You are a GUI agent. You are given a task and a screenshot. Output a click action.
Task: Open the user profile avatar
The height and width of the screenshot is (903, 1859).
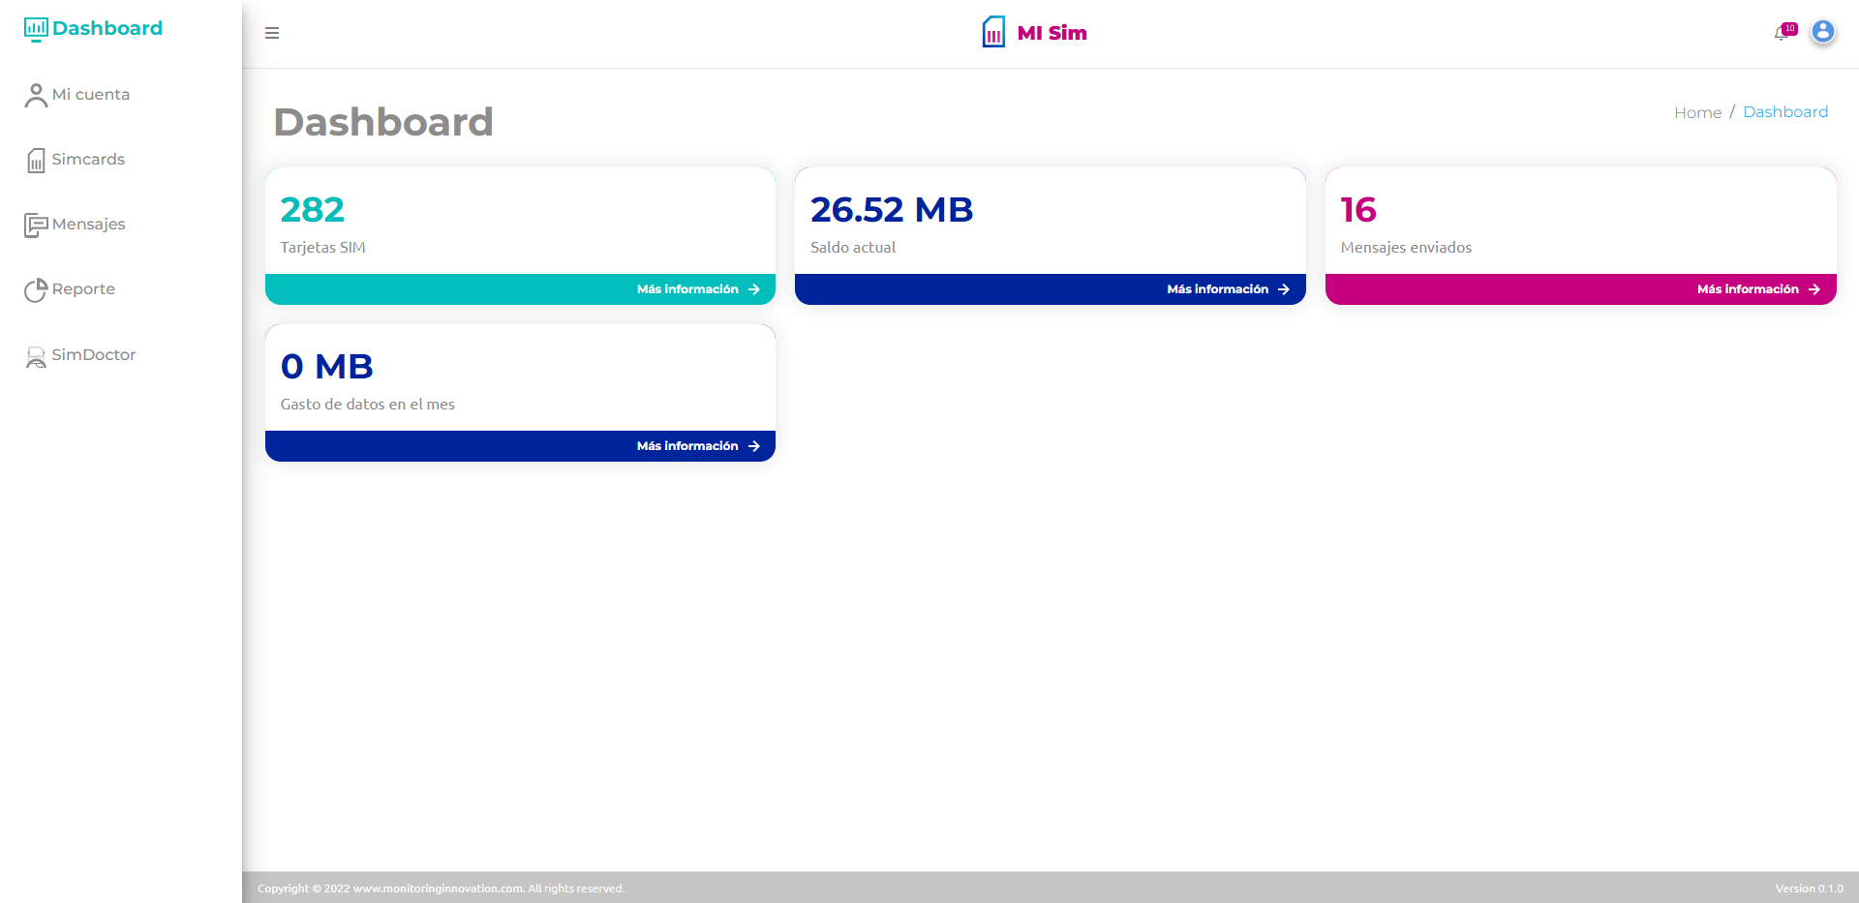[1822, 32]
